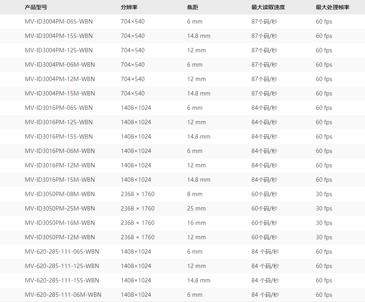
Task: Open model MV-ID3004PM-06S-WBN
Action: coord(58,22)
